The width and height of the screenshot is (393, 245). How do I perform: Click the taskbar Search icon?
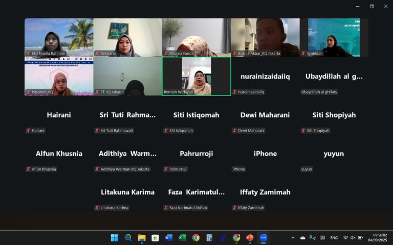point(128,238)
